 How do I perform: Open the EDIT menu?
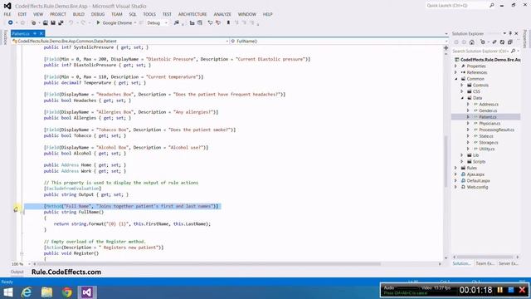click(x=22, y=14)
